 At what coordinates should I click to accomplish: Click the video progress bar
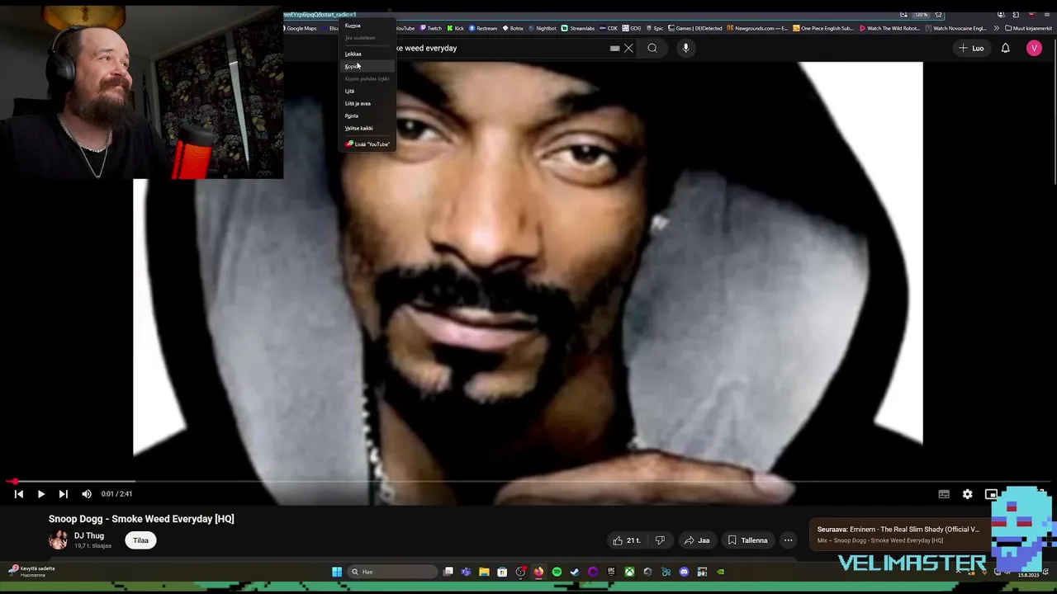(528, 481)
